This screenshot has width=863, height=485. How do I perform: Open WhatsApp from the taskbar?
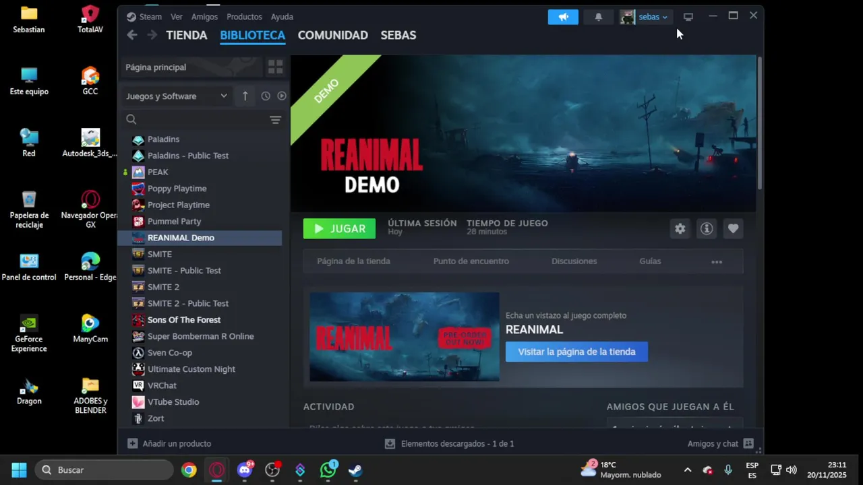(x=328, y=470)
